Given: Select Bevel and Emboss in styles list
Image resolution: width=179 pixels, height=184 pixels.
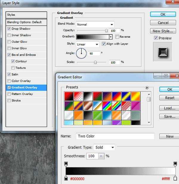Looking at the screenshot, I should [24, 55].
